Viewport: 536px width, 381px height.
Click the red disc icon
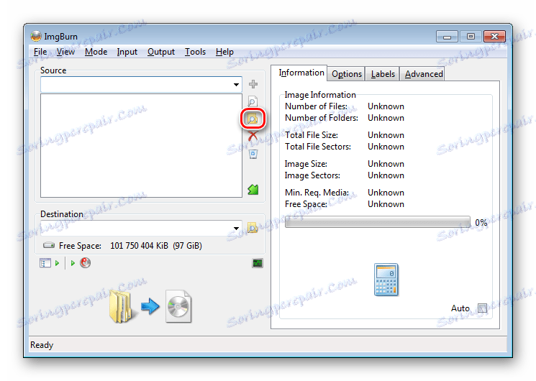click(85, 262)
